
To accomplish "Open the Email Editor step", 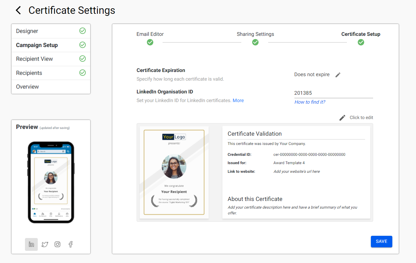I will [x=150, y=34].
